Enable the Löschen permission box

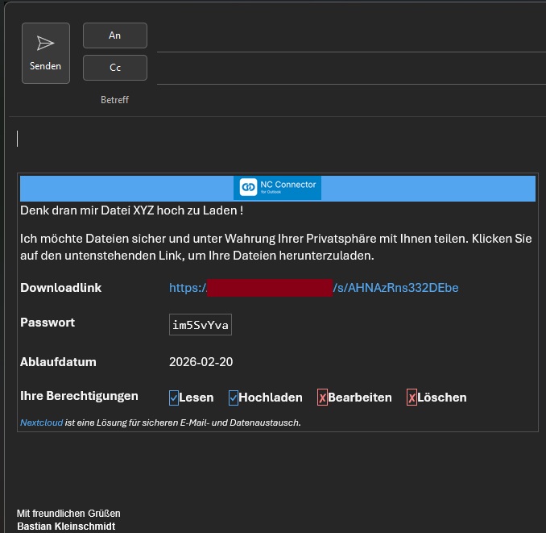click(x=412, y=398)
